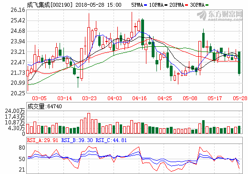Viewport: 248px width, 174px height.
Task: Select the 04-25 date axis label
Action: (165, 98)
